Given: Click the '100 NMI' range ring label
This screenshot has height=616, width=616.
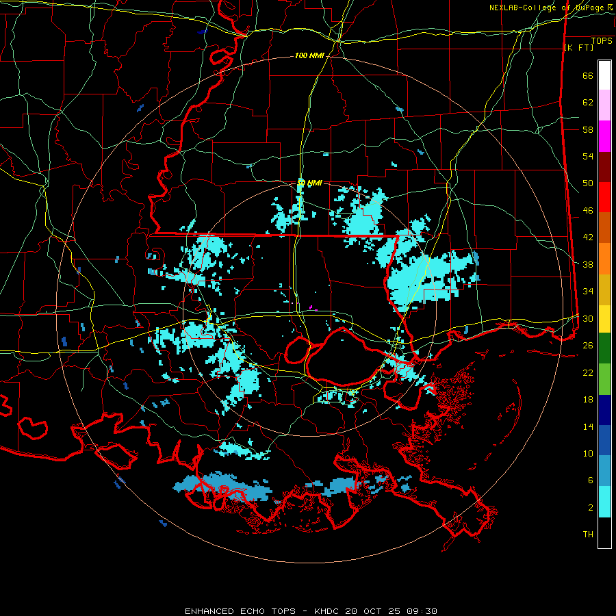Looking at the screenshot, I should [309, 56].
